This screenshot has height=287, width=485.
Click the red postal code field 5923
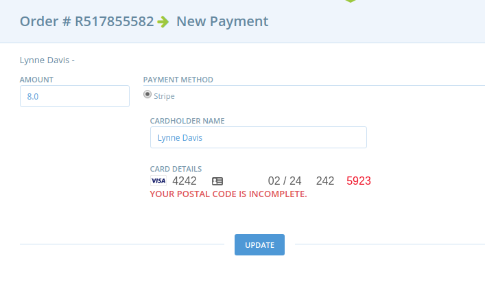(359, 181)
